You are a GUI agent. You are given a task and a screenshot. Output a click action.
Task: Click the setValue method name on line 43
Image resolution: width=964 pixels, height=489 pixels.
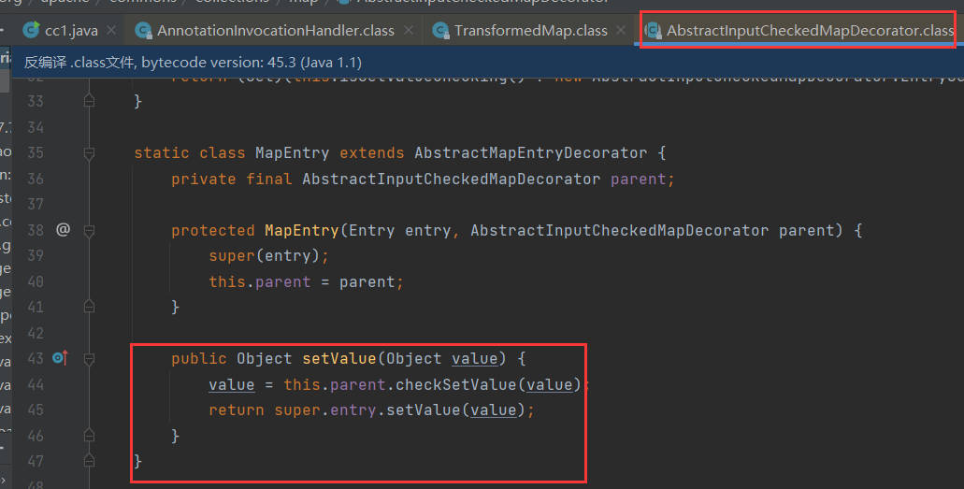[338, 359]
